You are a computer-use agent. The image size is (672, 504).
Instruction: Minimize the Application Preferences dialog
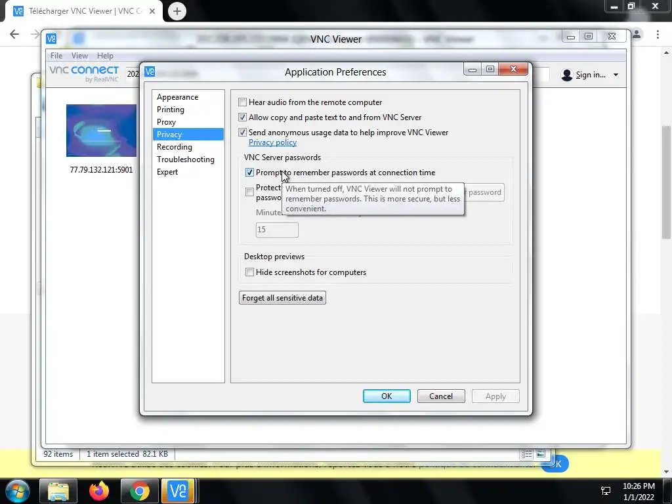[x=472, y=69]
